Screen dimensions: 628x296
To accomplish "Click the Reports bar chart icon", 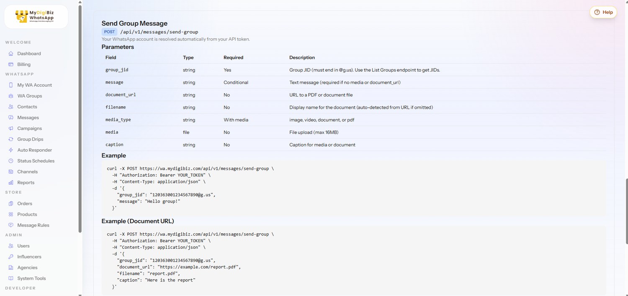I will pos(11,183).
